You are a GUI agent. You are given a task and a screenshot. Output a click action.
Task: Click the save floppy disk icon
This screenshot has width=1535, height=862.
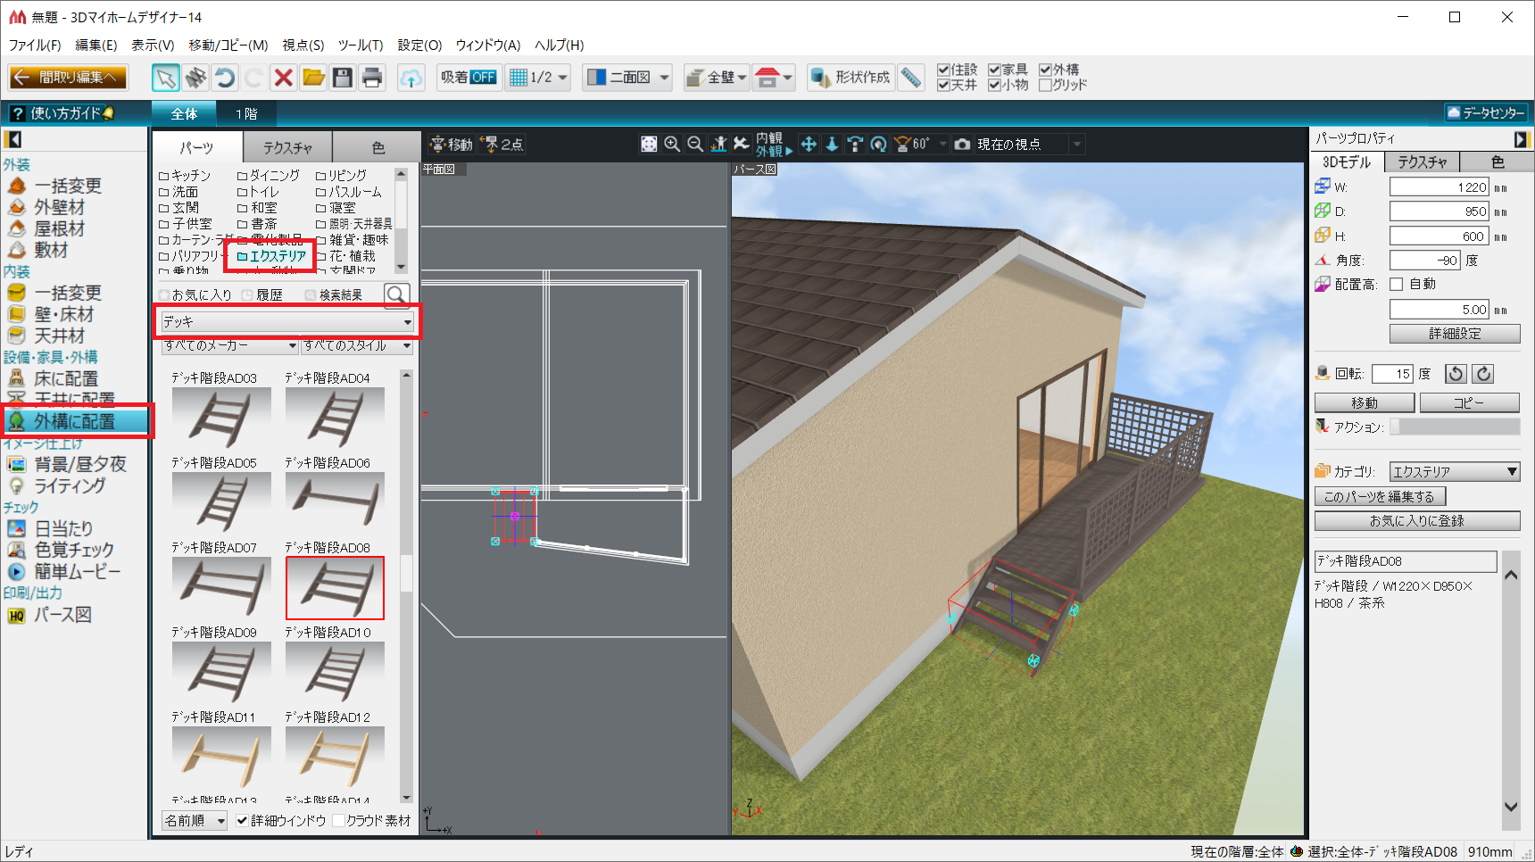click(x=343, y=79)
